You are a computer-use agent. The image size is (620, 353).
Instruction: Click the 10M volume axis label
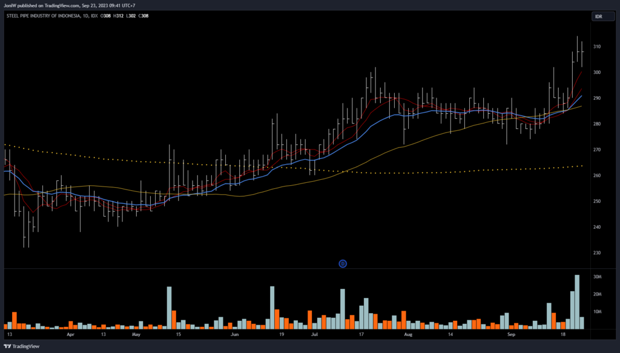coord(597,312)
